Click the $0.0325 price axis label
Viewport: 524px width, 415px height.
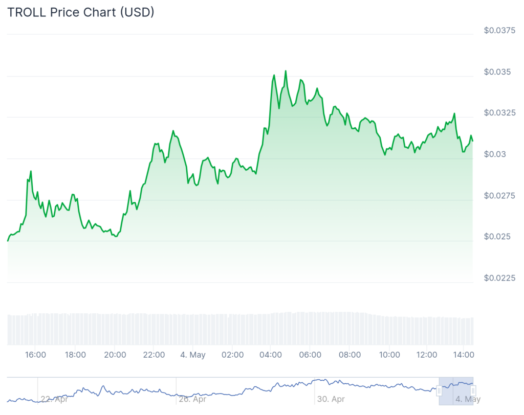coord(499,113)
